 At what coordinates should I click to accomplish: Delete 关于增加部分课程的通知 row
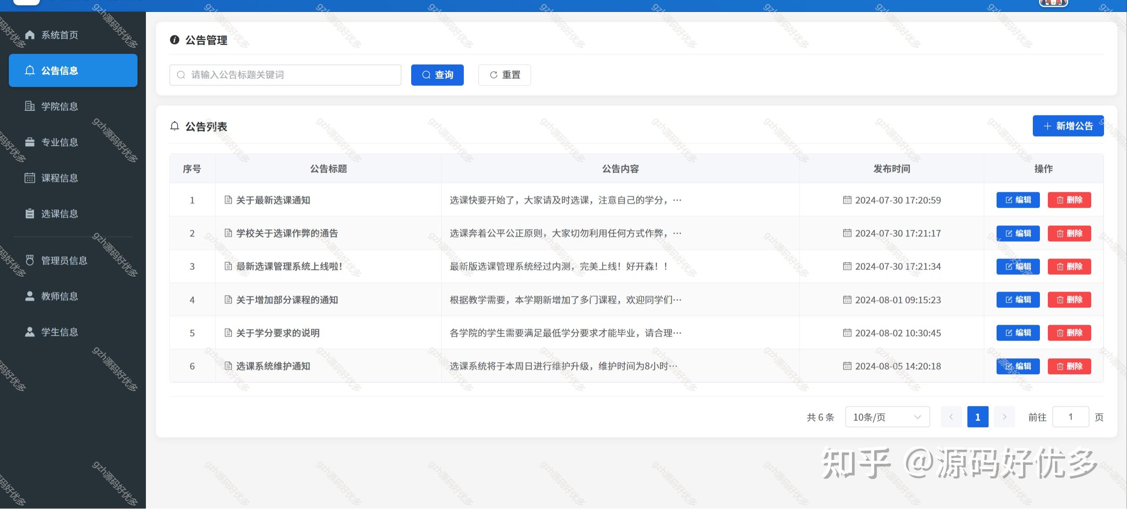click(1069, 300)
